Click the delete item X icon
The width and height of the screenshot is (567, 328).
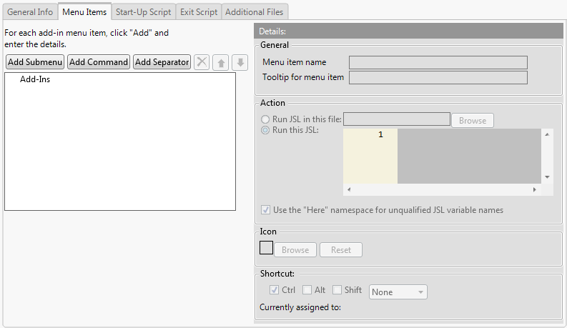coord(202,62)
